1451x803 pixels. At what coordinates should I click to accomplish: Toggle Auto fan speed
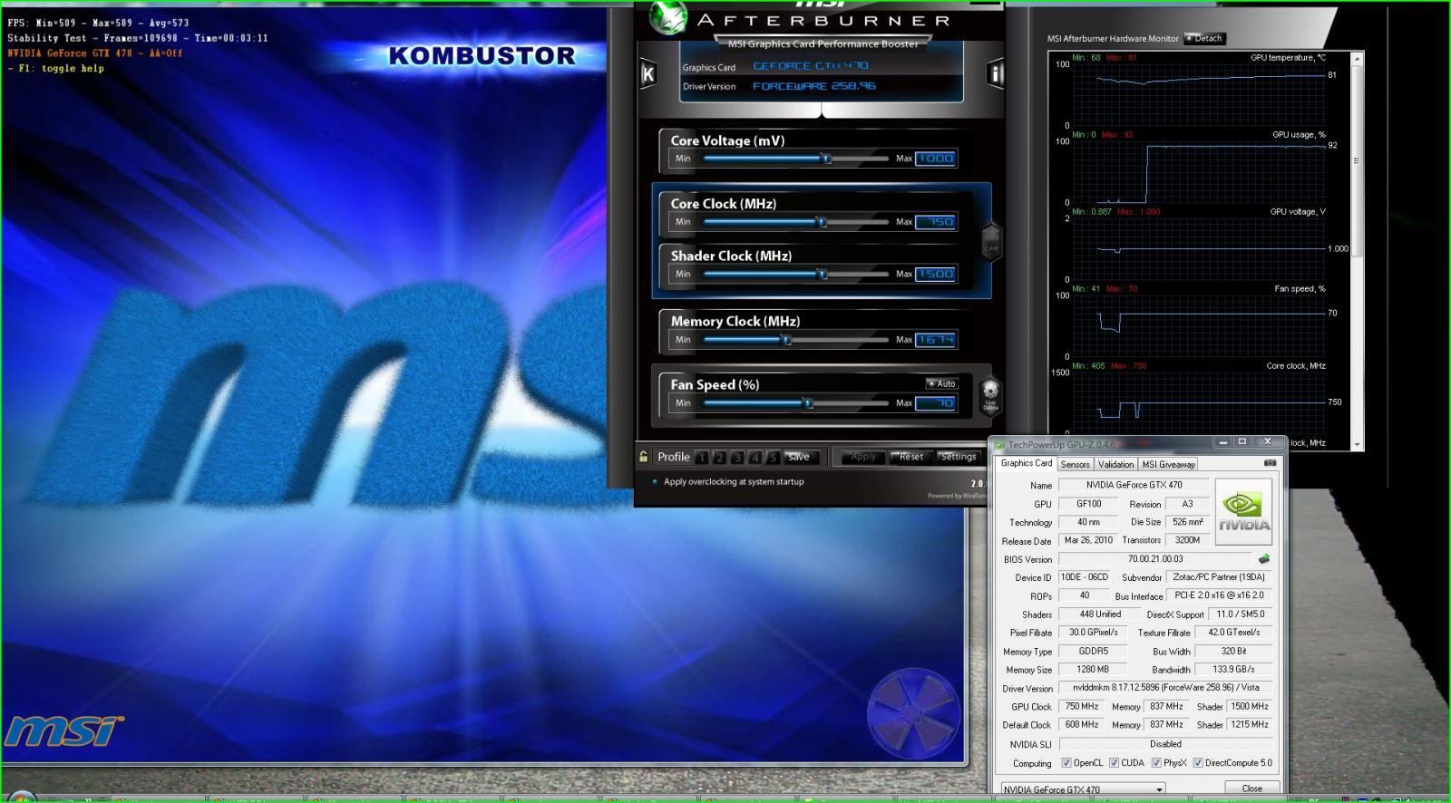(x=941, y=383)
